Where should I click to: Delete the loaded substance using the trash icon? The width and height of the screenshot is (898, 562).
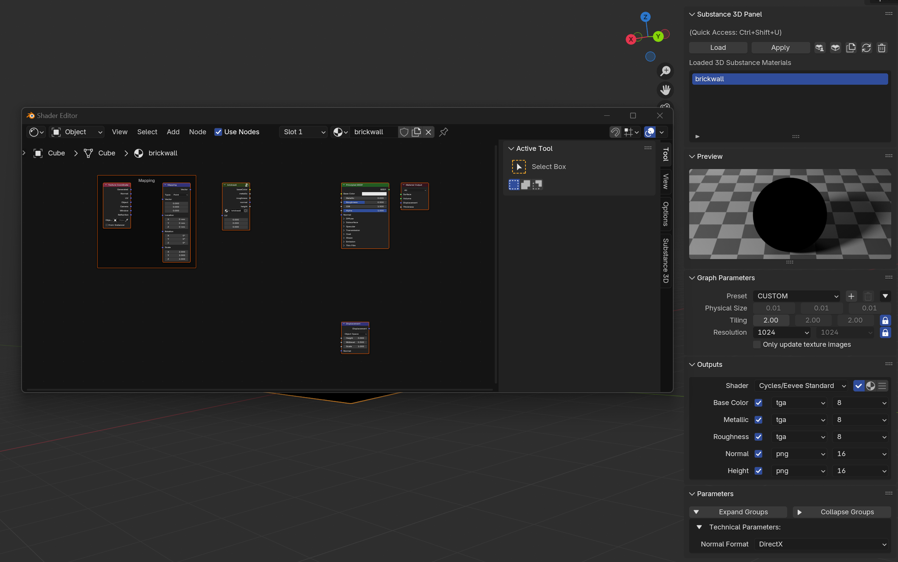click(882, 48)
